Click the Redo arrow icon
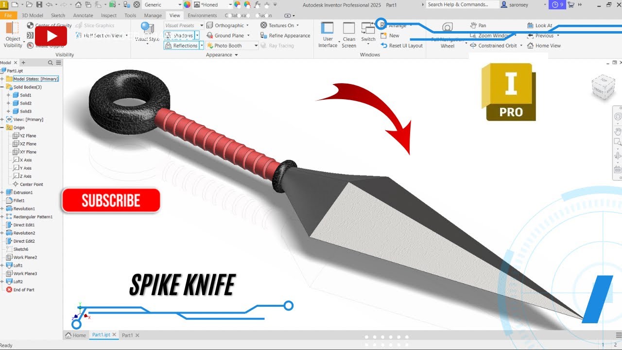This screenshot has height=350, width=622. click(x=63, y=4)
